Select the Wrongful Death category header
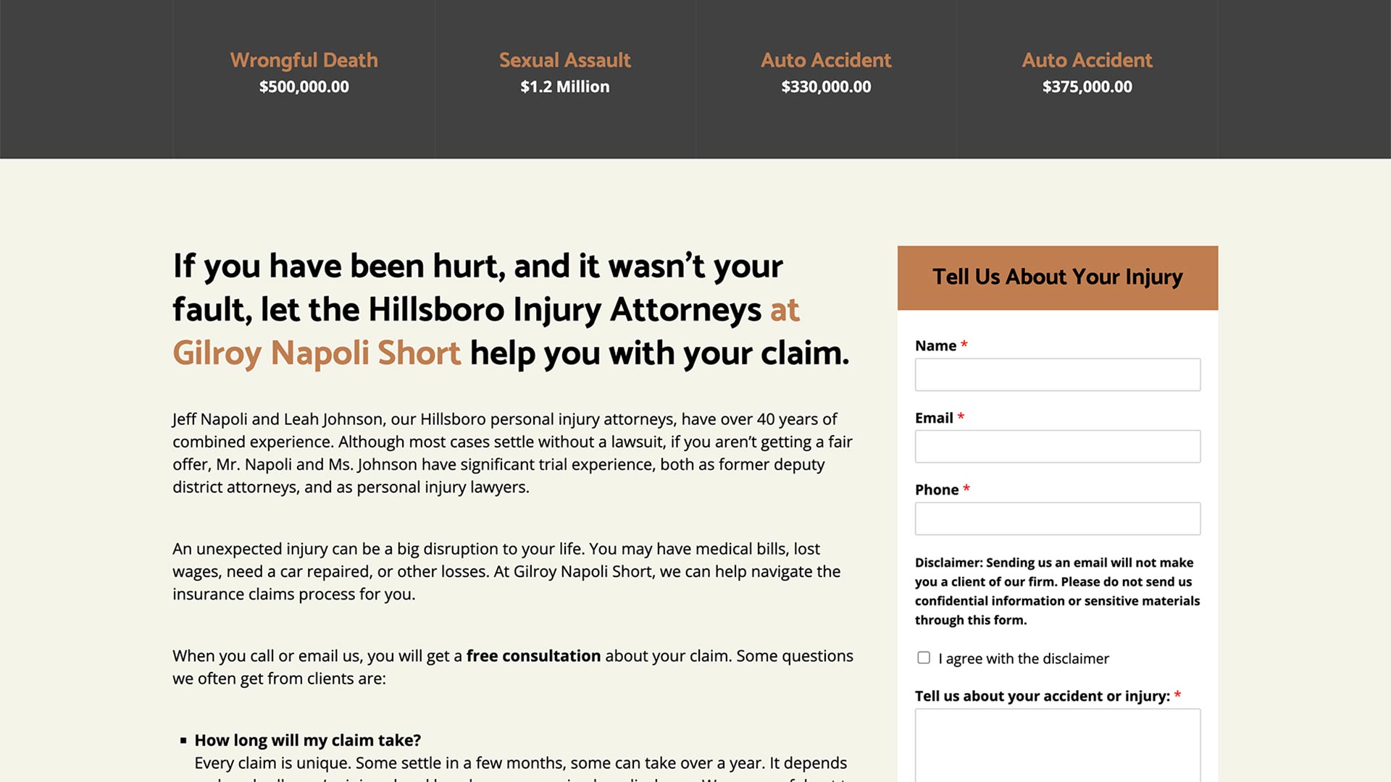This screenshot has height=782, width=1391. point(304,60)
